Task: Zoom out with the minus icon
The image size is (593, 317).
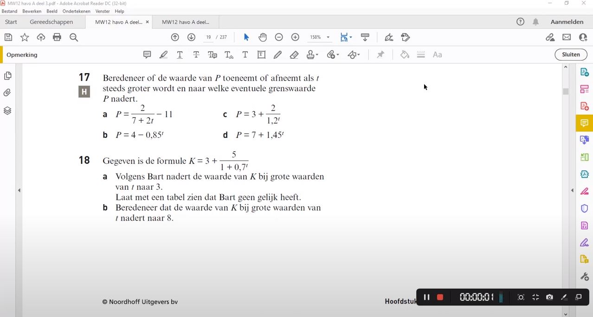Action: (279, 37)
